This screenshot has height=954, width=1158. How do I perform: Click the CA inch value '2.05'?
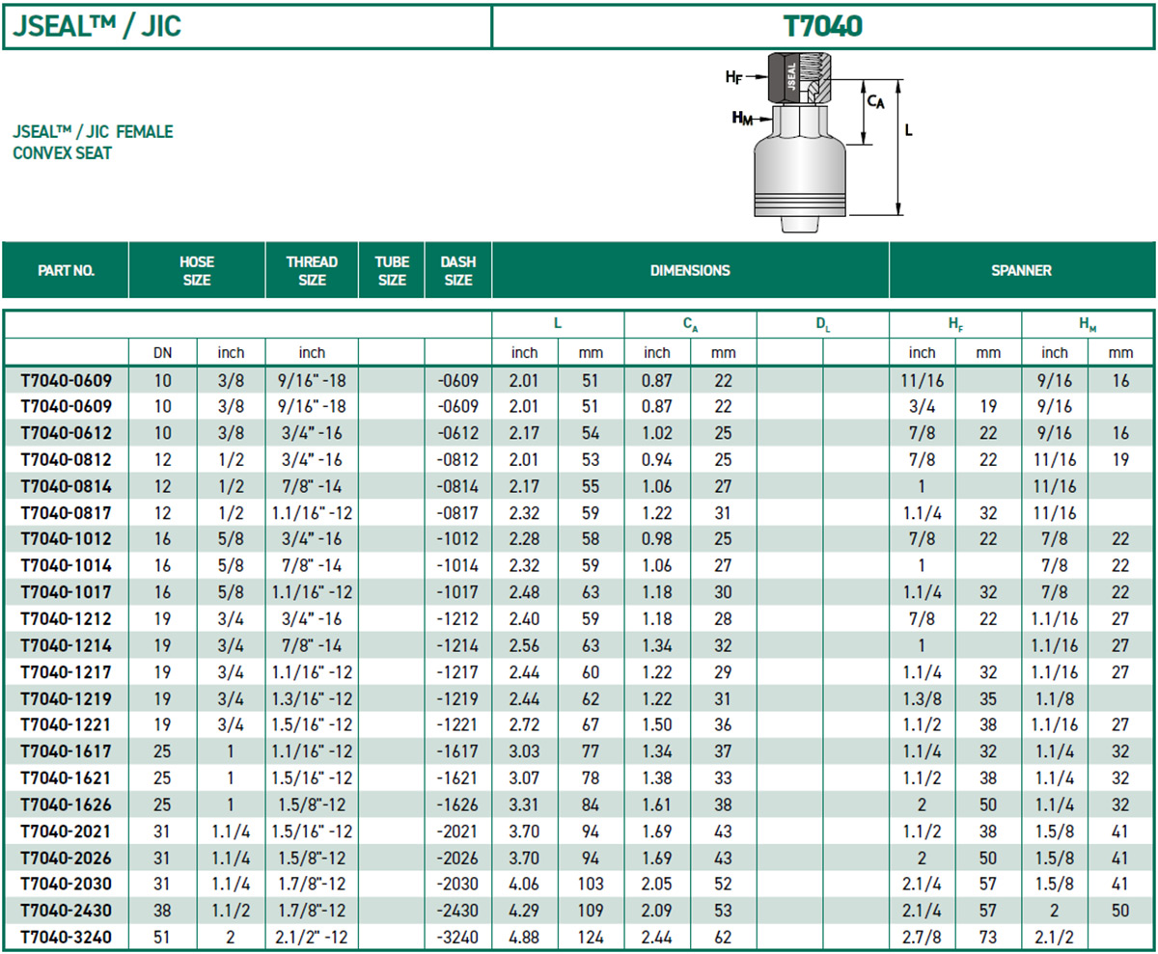pyautogui.click(x=656, y=884)
